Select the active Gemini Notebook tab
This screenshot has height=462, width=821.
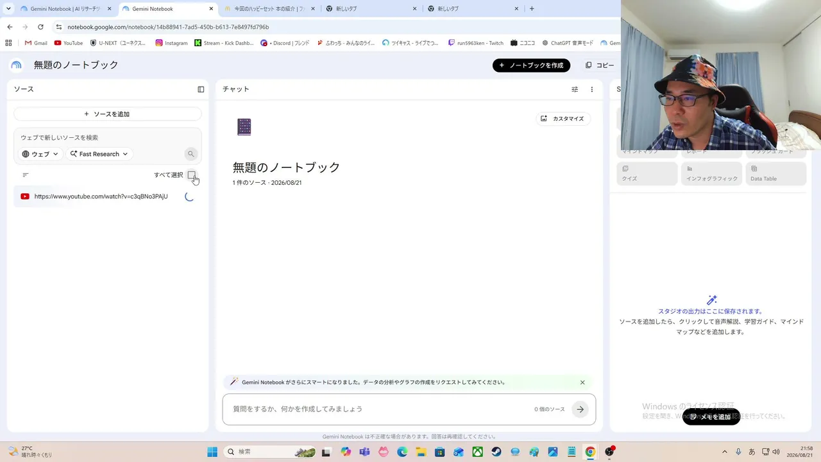coord(168,9)
